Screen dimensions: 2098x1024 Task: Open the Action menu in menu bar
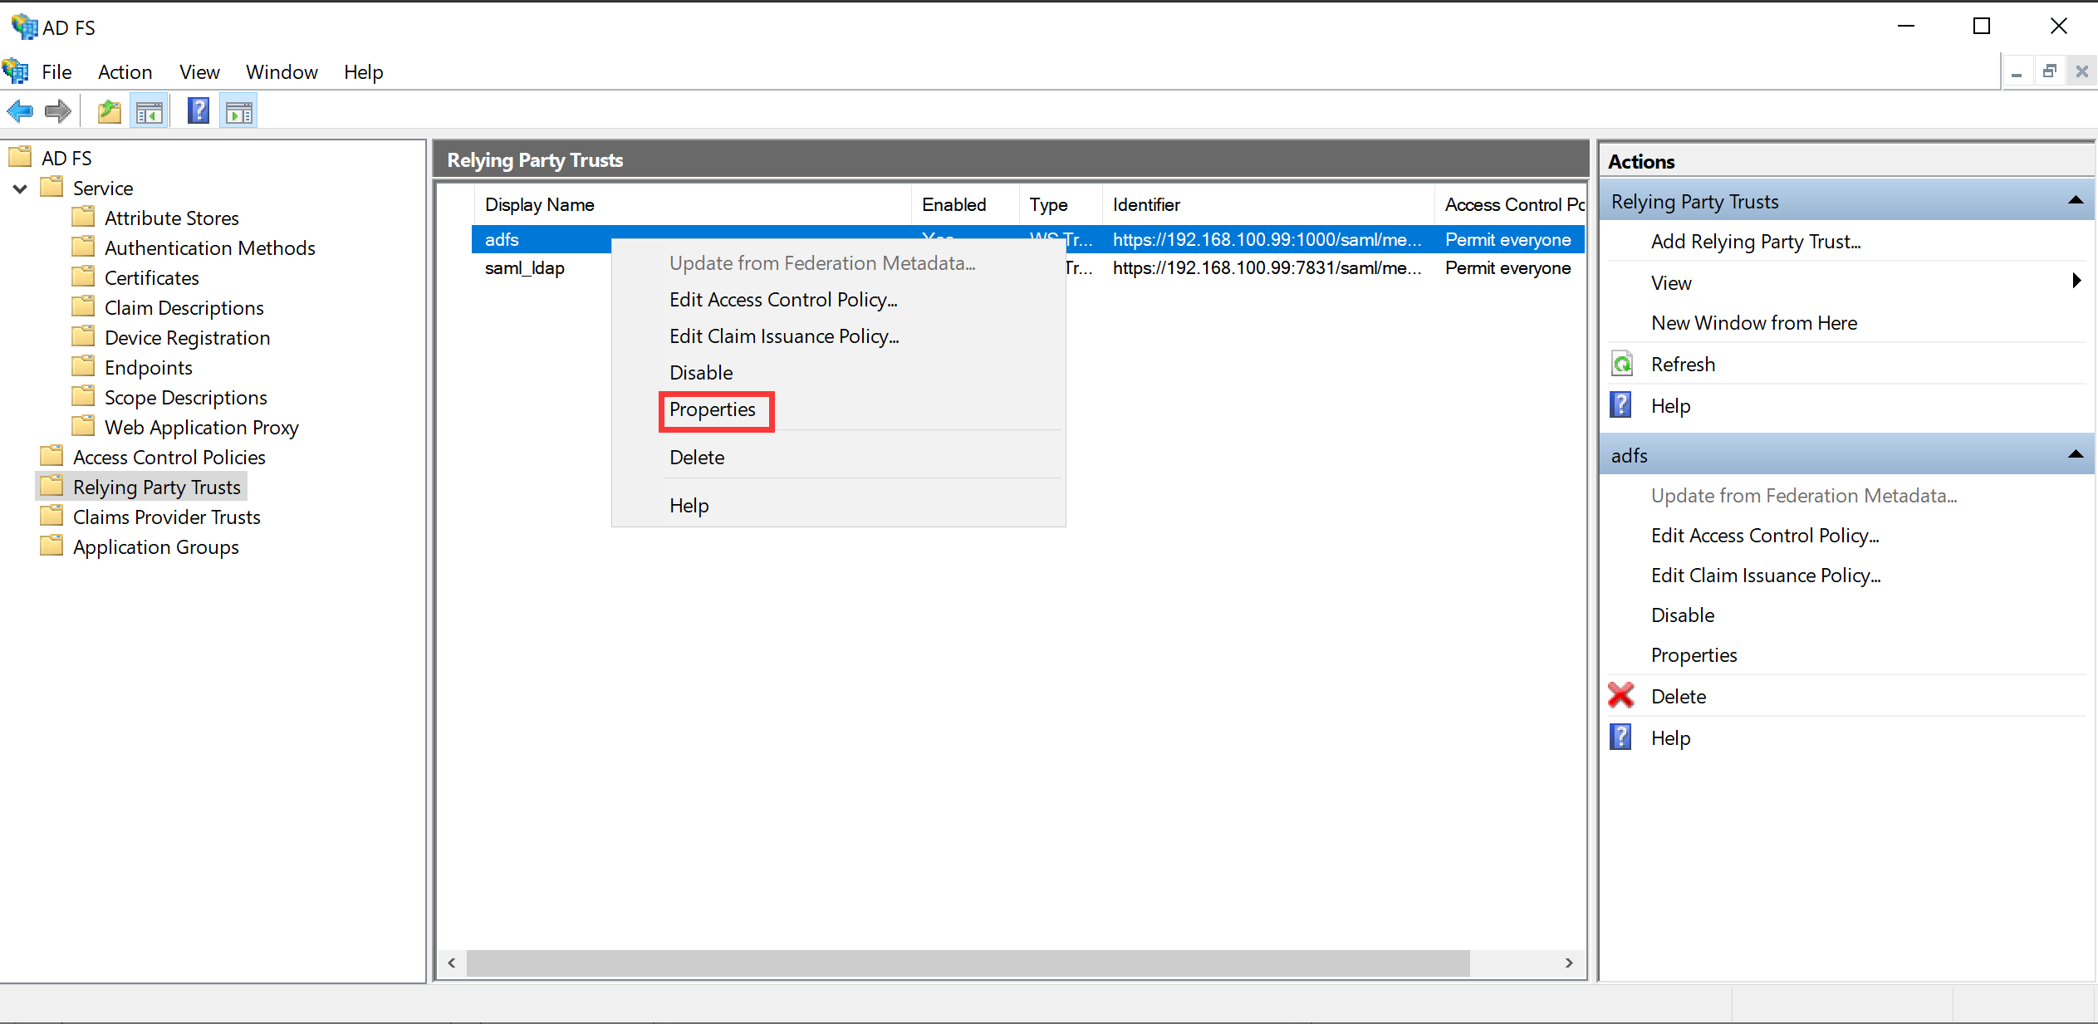point(125,72)
